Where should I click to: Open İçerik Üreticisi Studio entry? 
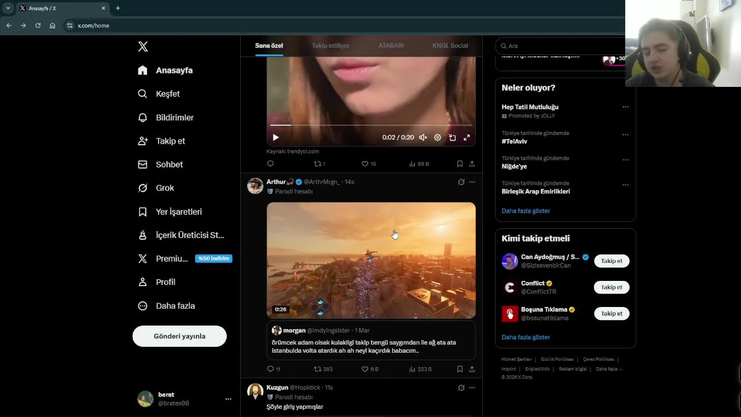click(181, 235)
